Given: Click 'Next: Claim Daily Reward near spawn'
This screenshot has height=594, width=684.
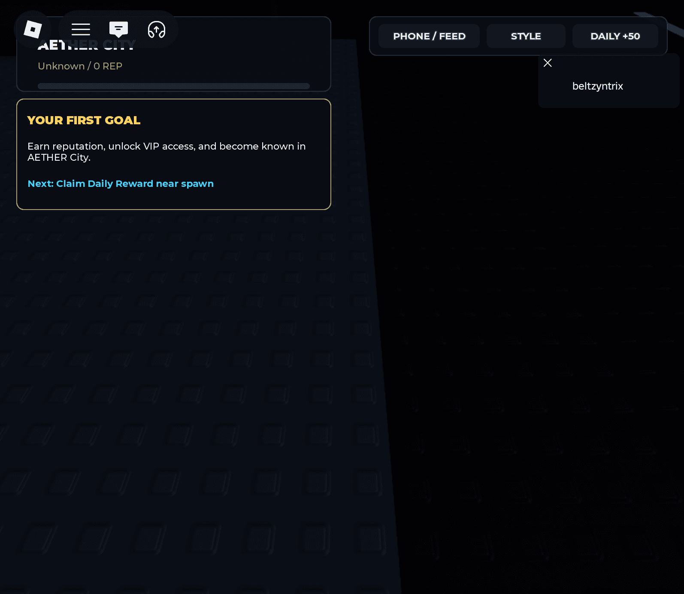Looking at the screenshot, I should (121, 183).
